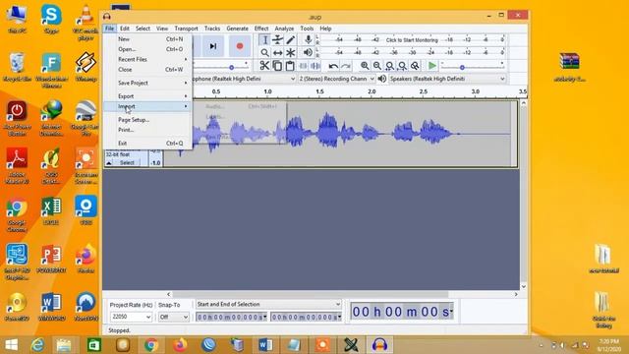Screen dimensions: 629x354
Task: Select the Time Shift tool
Action: [x=277, y=52]
